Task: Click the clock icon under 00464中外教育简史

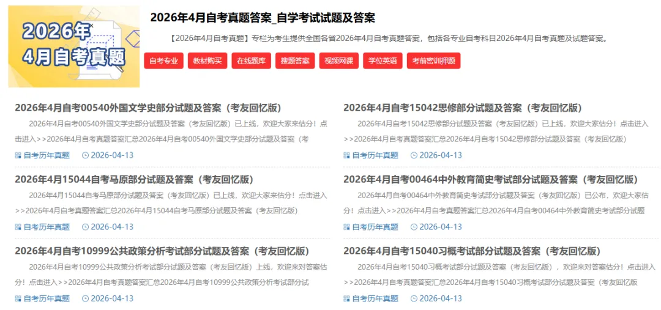Action: tap(414, 227)
